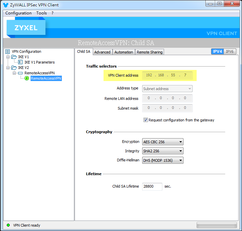The height and width of the screenshot is (231, 242).
Task: Click the progress bar in status bar
Action: tap(217, 225)
